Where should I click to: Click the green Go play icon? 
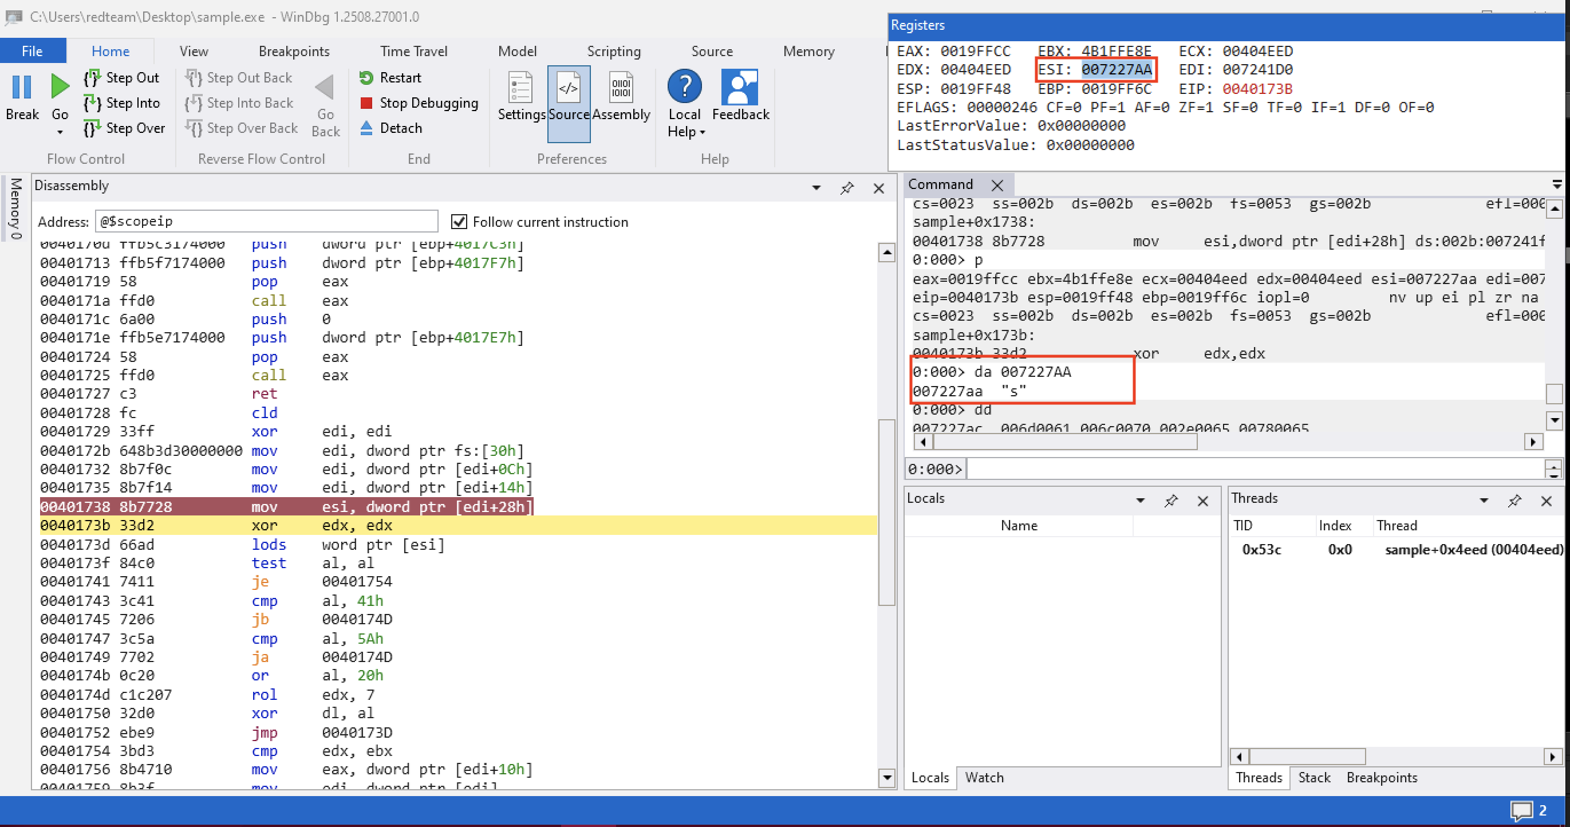[x=60, y=86]
